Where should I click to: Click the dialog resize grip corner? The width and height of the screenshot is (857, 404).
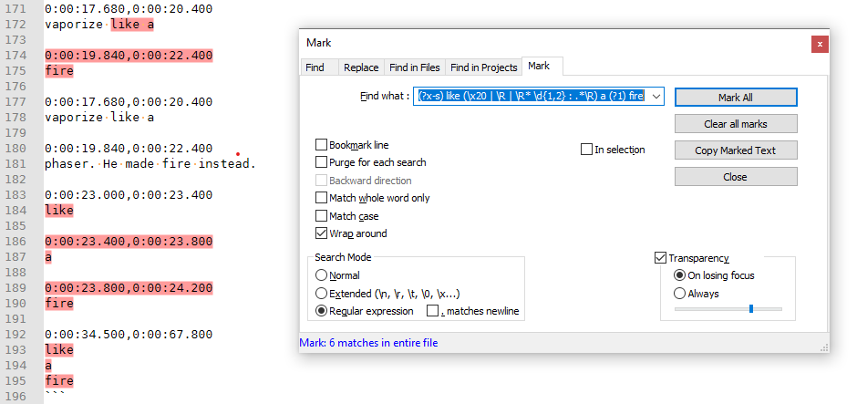823,347
